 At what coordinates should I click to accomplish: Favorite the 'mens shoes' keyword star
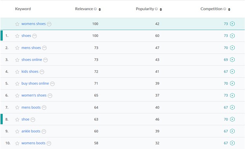click(x=17, y=48)
